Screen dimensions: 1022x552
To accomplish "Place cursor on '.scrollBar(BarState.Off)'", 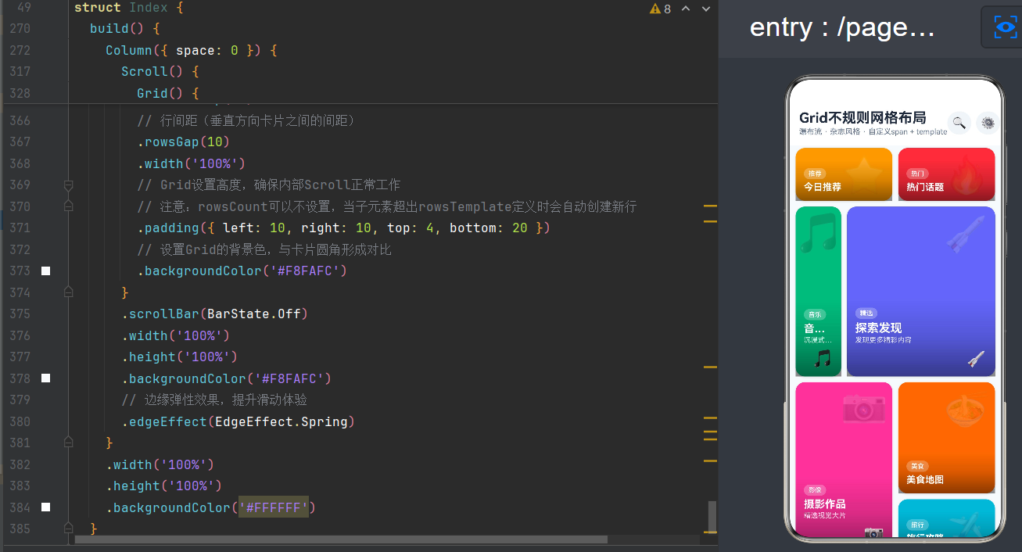I will click(215, 314).
